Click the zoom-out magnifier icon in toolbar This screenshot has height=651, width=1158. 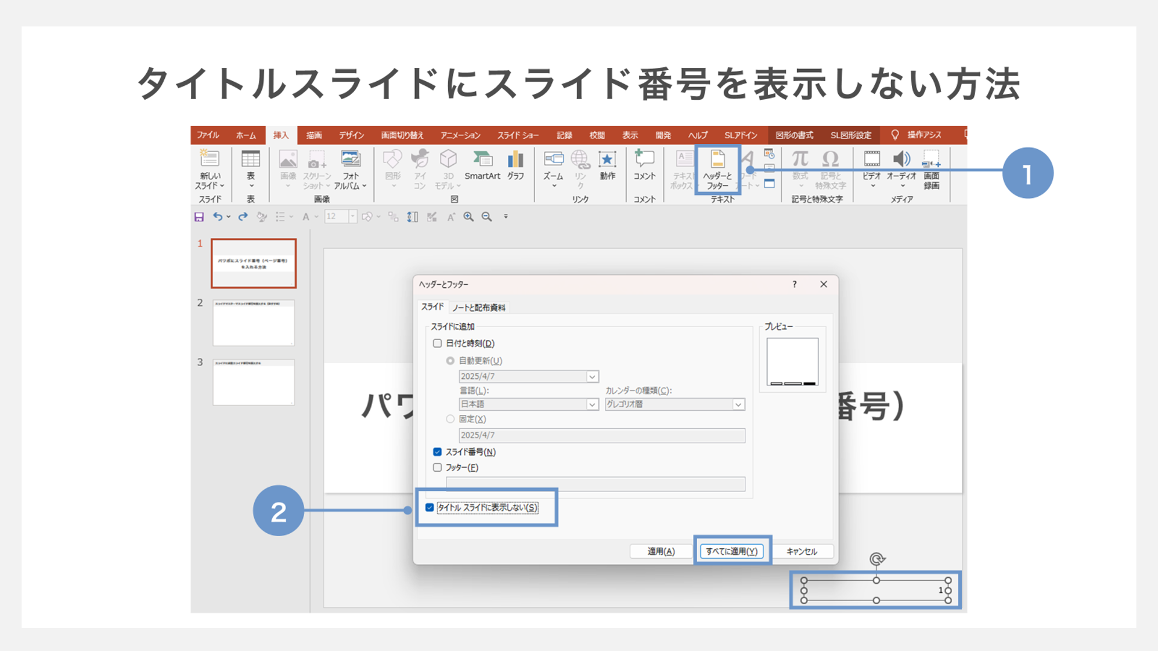[486, 217]
